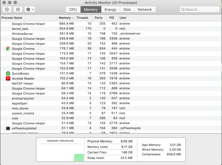Image resolution: width=222 pixels, height=165 pixels.
Task: Toggle Memory column sort order
Action: 66,18
